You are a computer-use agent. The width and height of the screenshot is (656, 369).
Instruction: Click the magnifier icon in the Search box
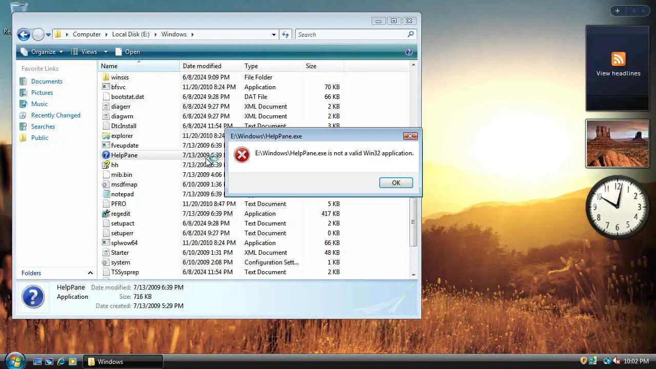click(411, 34)
